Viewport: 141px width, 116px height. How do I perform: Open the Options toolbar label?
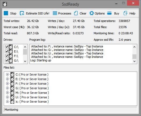point(100,13)
